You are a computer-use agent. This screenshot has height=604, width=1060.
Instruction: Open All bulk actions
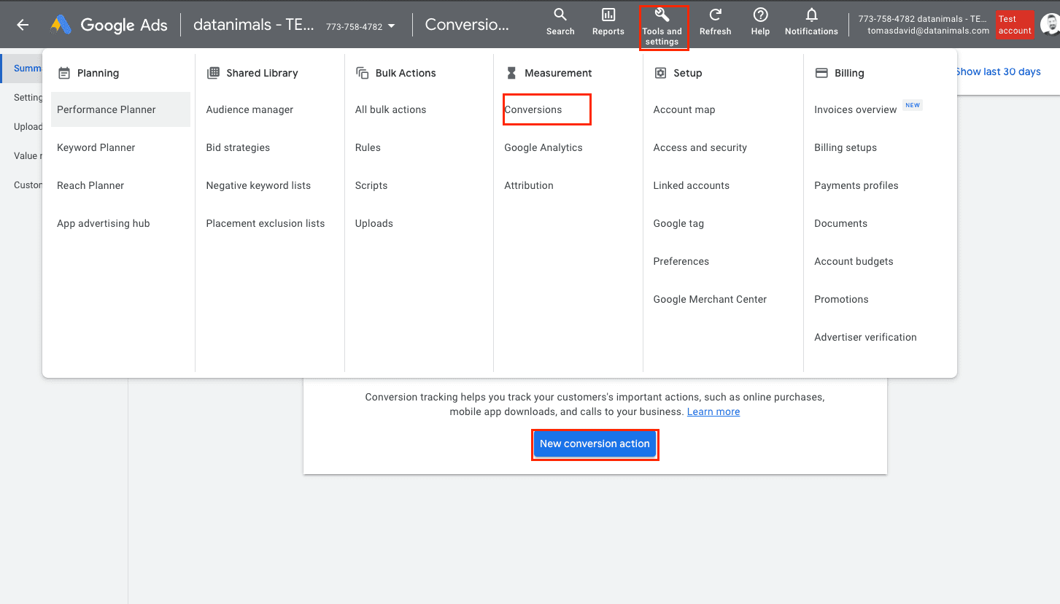[390, 109]
